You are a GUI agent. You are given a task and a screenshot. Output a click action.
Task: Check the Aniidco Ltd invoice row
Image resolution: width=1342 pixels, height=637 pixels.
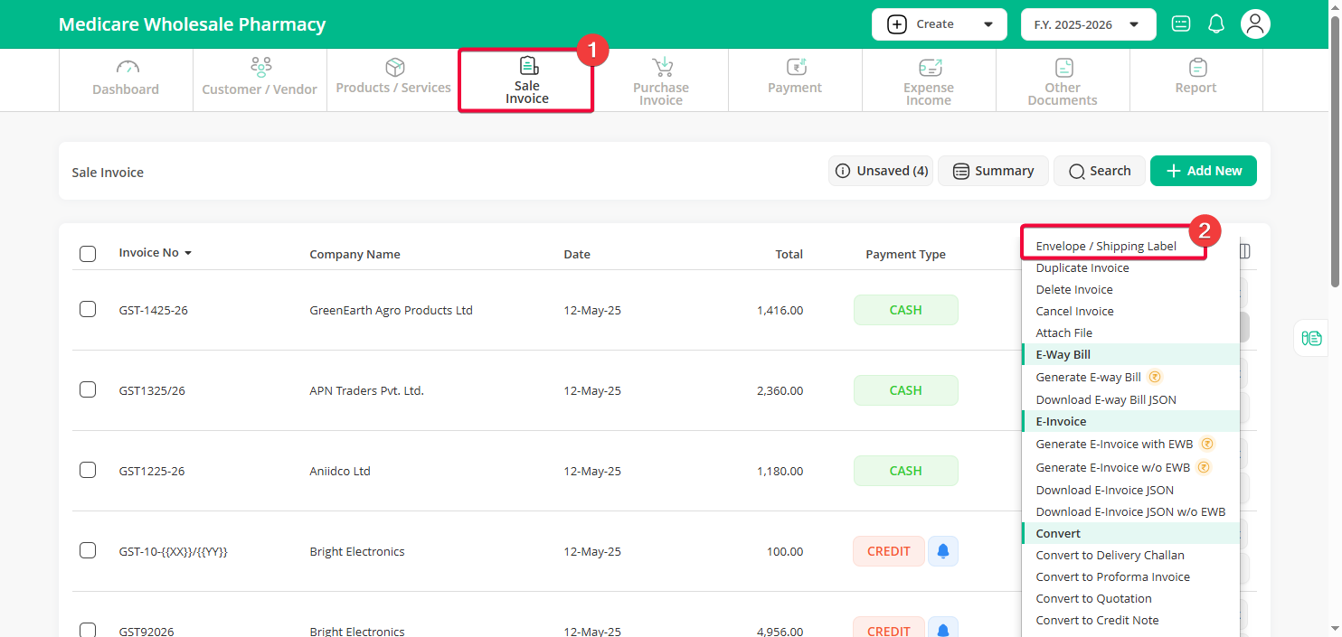[88, 471]
